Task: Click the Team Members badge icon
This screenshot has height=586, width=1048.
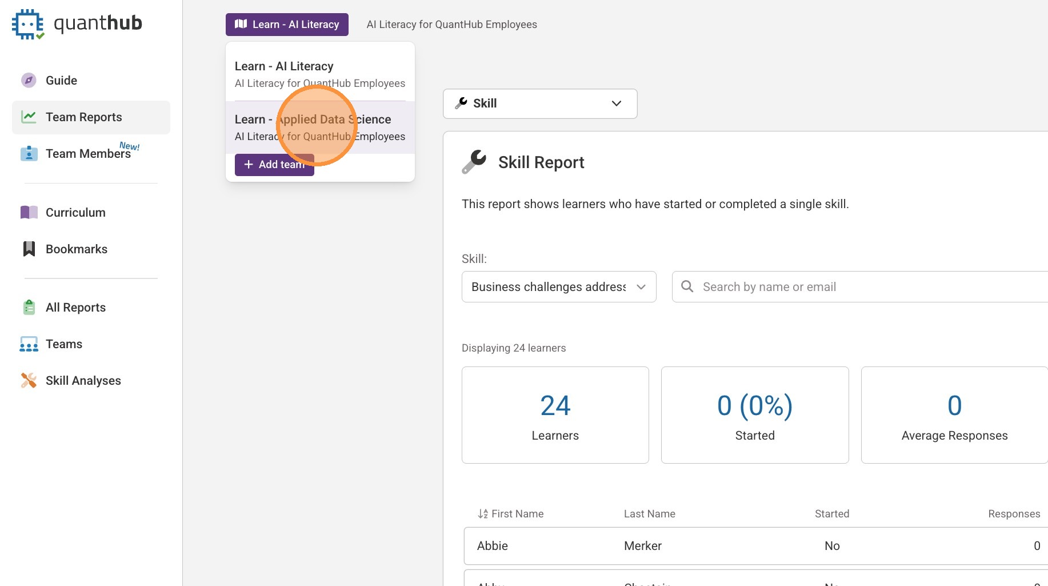Action: (x=29, y=154)
